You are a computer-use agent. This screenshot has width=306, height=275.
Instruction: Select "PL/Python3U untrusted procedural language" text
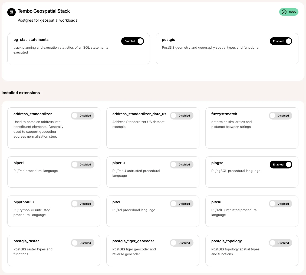32,212
